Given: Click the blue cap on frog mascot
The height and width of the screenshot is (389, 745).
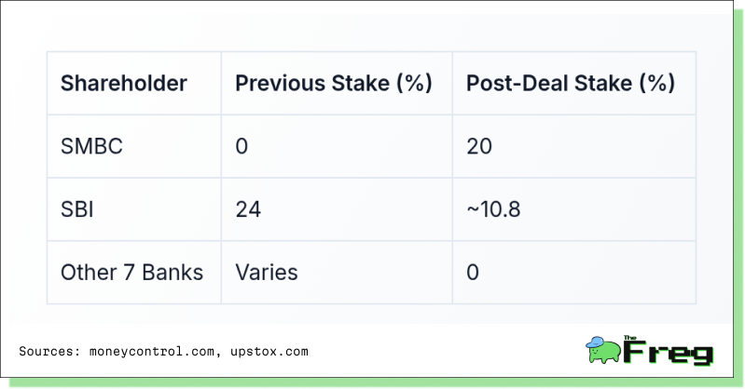Looking at the screenshot, I should (595, 342).
